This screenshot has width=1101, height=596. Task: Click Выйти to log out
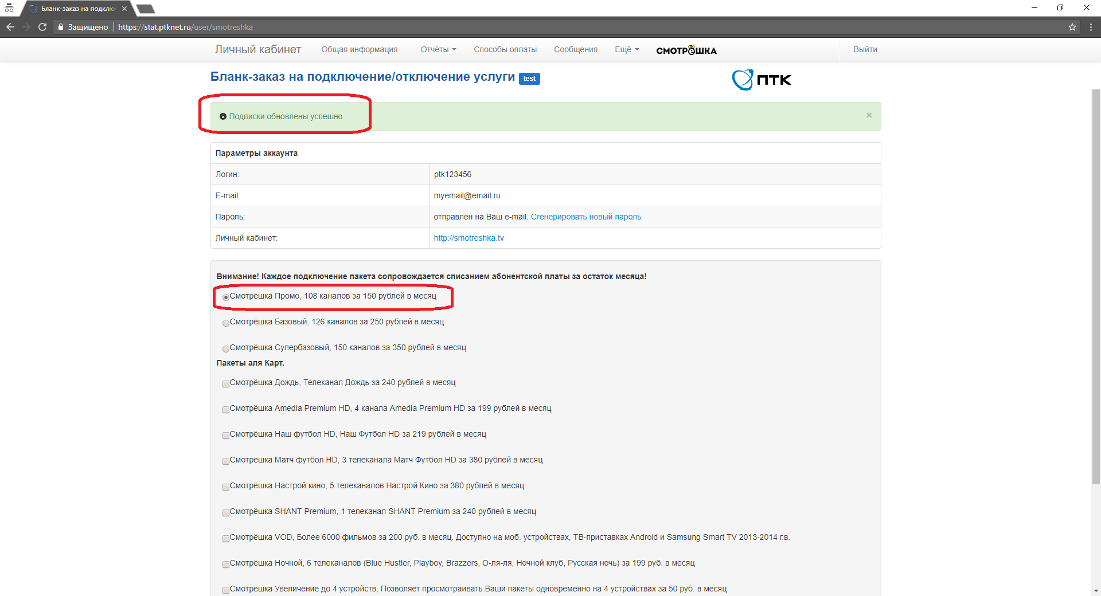click(x=865, y=49)
